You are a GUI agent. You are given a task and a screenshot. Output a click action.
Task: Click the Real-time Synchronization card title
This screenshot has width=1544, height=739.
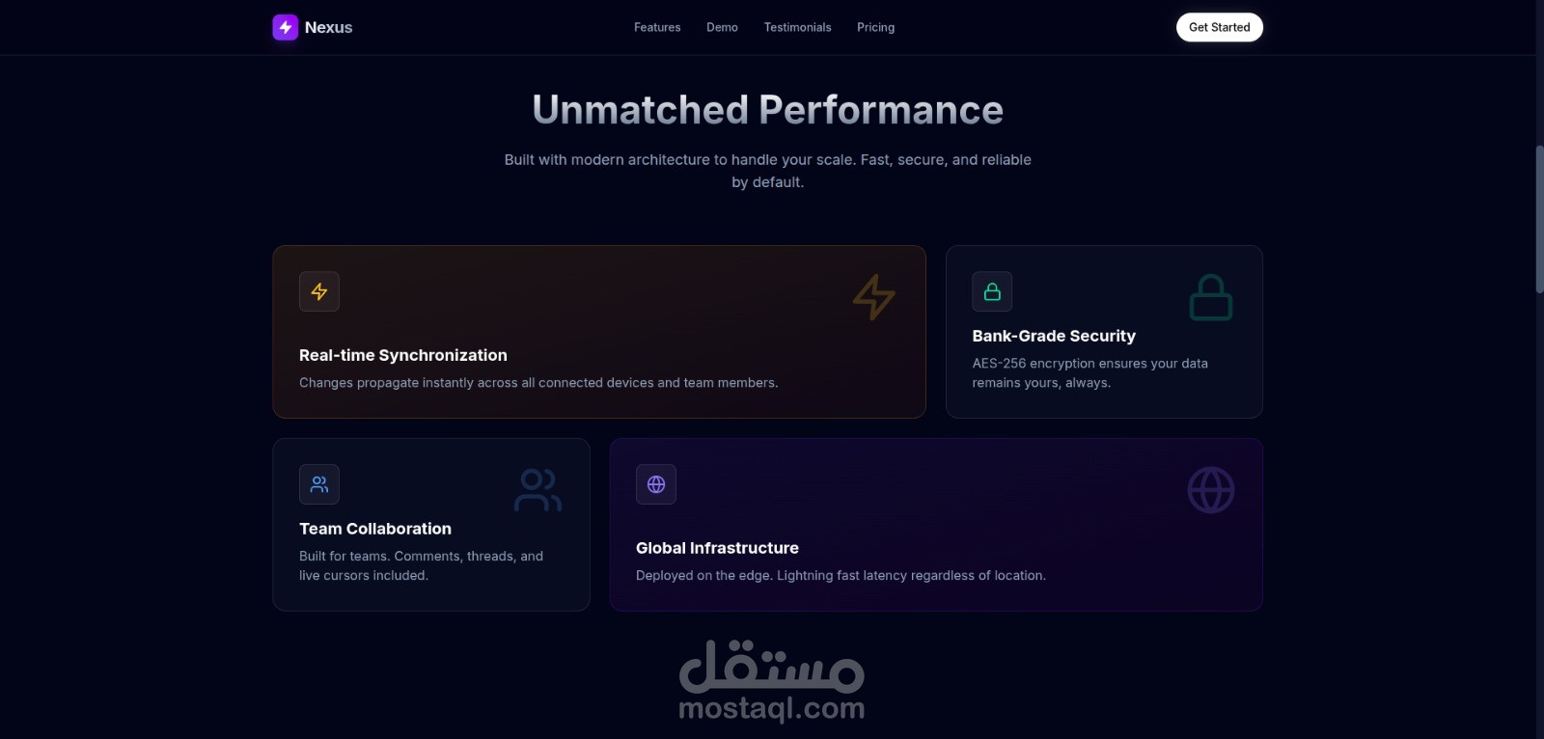pyautogui.click(x=402, y=355)
